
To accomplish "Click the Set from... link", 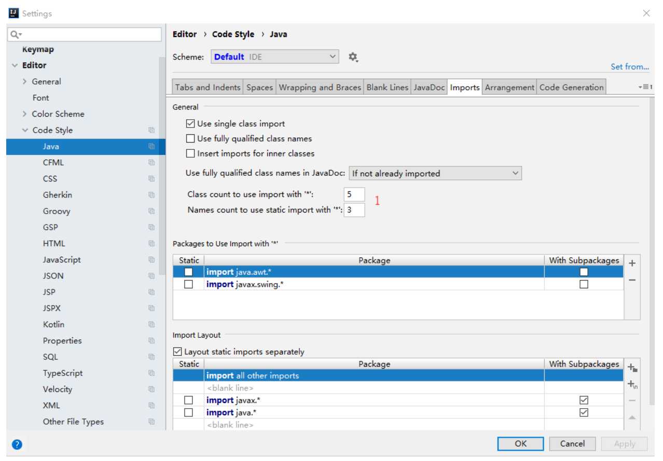I will point(630,66).
